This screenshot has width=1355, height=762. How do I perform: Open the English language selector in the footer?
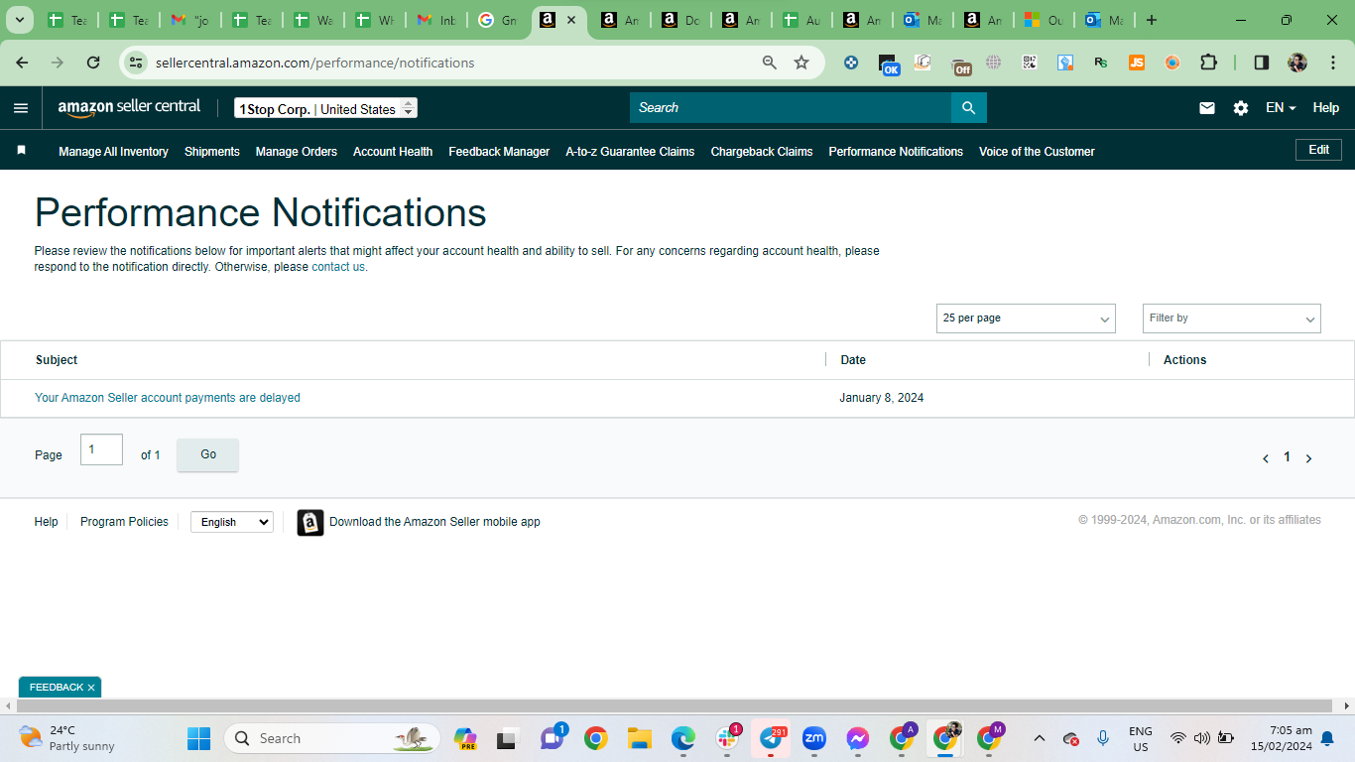[232, 522]
